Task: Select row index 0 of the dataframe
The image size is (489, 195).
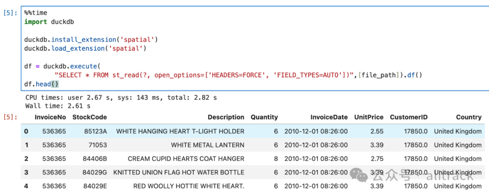Action: (26, 131)
